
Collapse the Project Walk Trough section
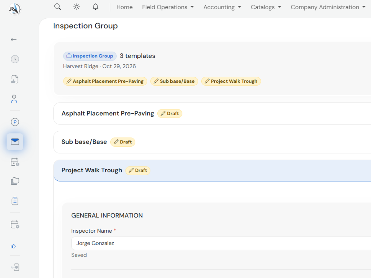click(x=212, y=170)
